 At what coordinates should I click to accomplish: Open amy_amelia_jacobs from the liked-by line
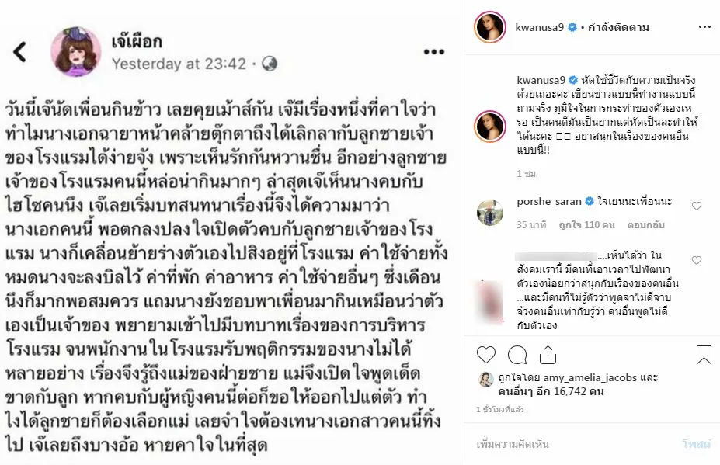tap(590, 378)
